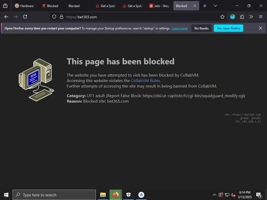
Task: Expand the list all tabs chevron
Action: pos(215,6)
